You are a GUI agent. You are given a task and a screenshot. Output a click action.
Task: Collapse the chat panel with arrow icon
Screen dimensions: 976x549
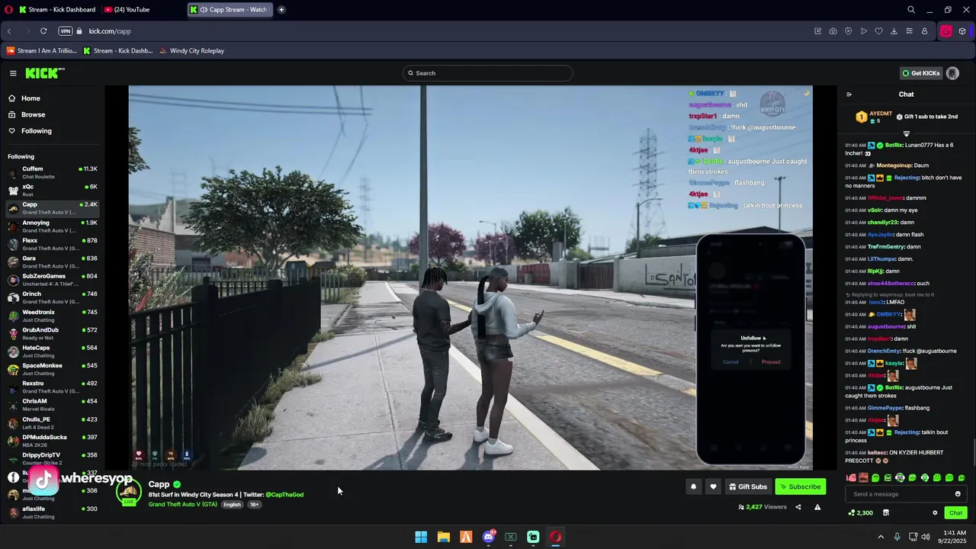pyautogui.click(x=849, y=95)
